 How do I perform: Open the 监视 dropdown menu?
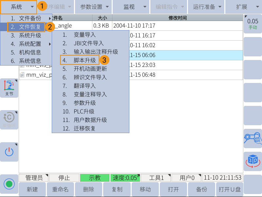(131, 7)
